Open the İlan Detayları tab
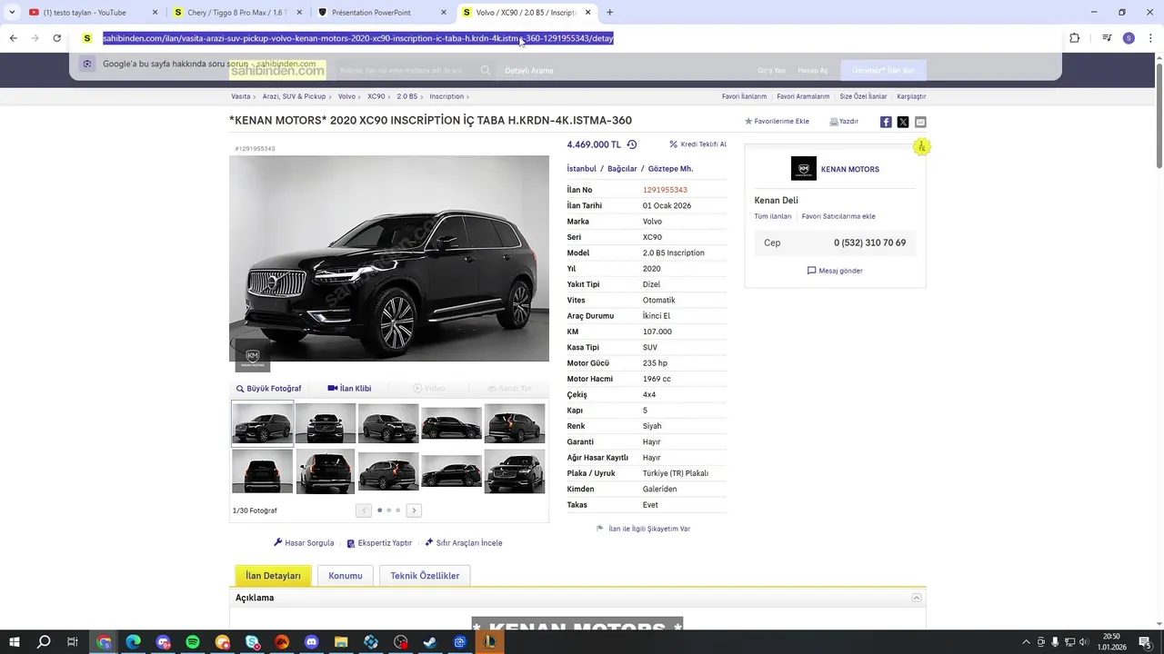 tap(273, 576)
